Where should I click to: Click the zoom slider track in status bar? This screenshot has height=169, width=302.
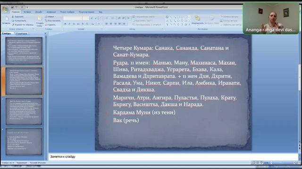[x=283, y=163]
